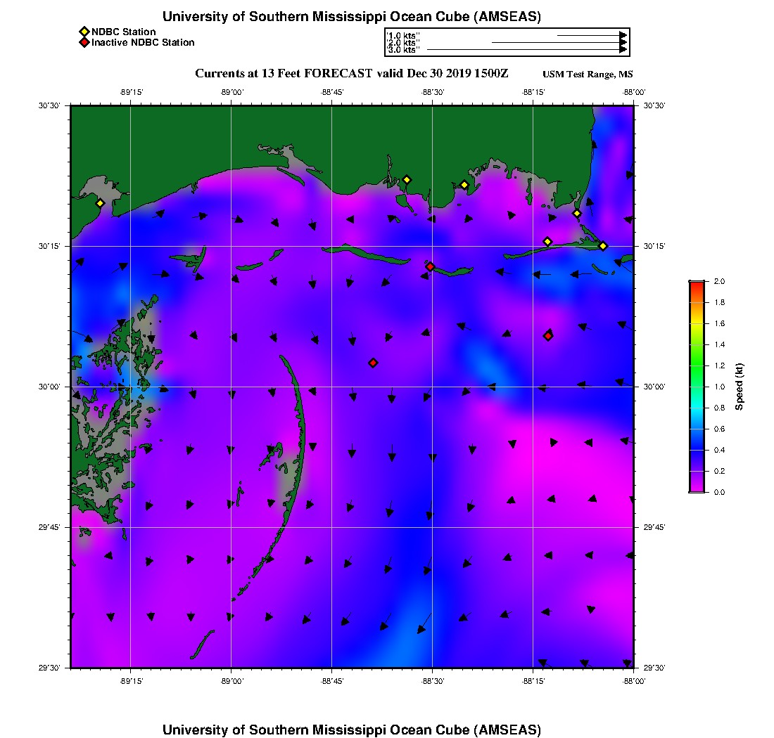Click the top 'Ocean Cube (AMSEAS)' title
Image resolution: width=774 pixels, height=738 pixels.
click(x=351, y=17)
